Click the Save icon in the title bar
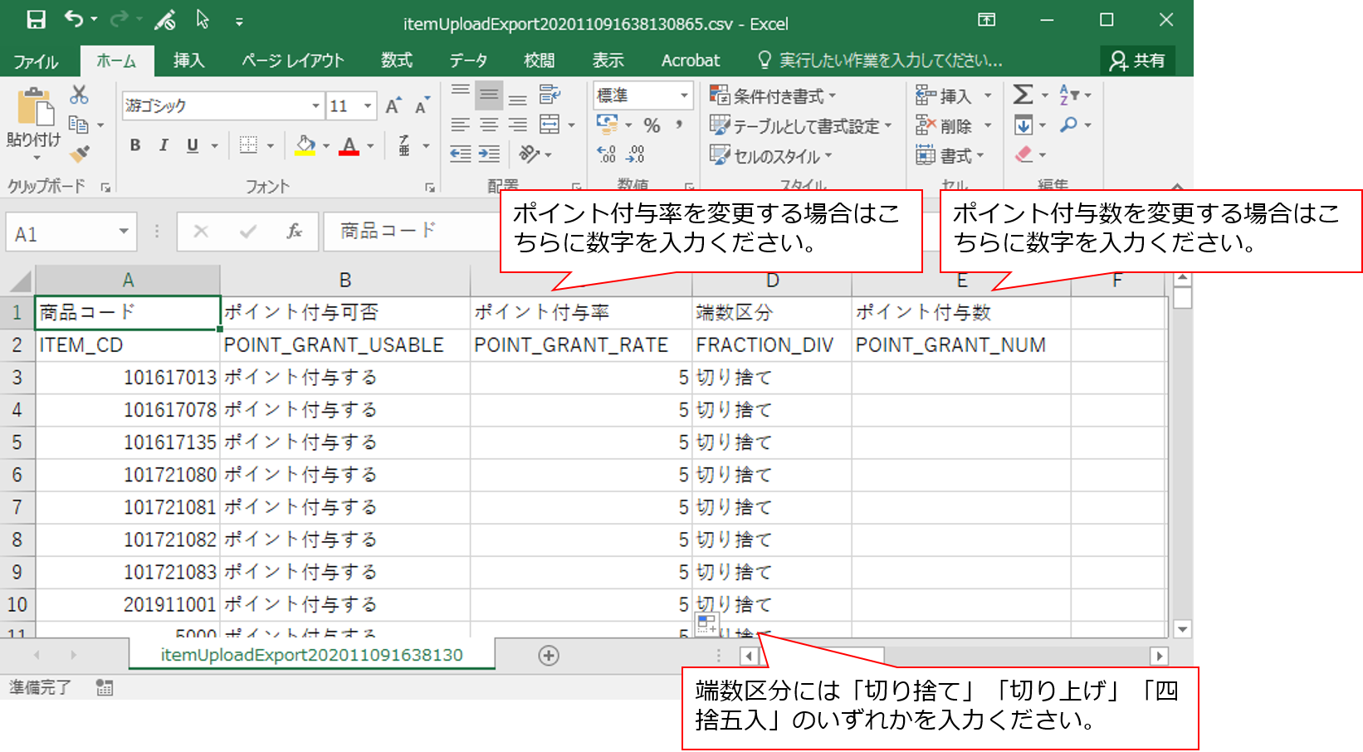 point(36,20)
